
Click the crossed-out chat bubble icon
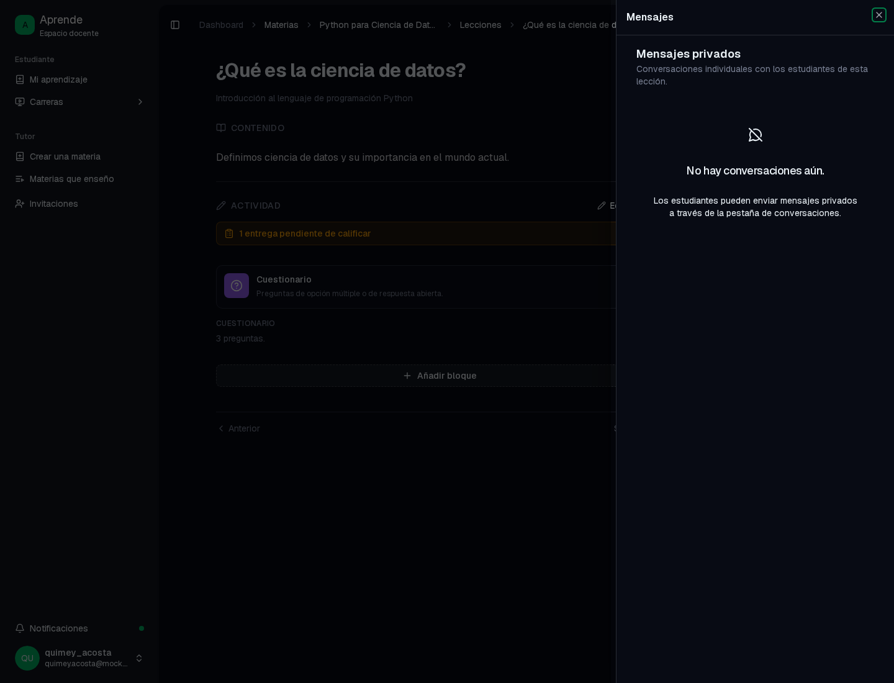coord(756,135)
